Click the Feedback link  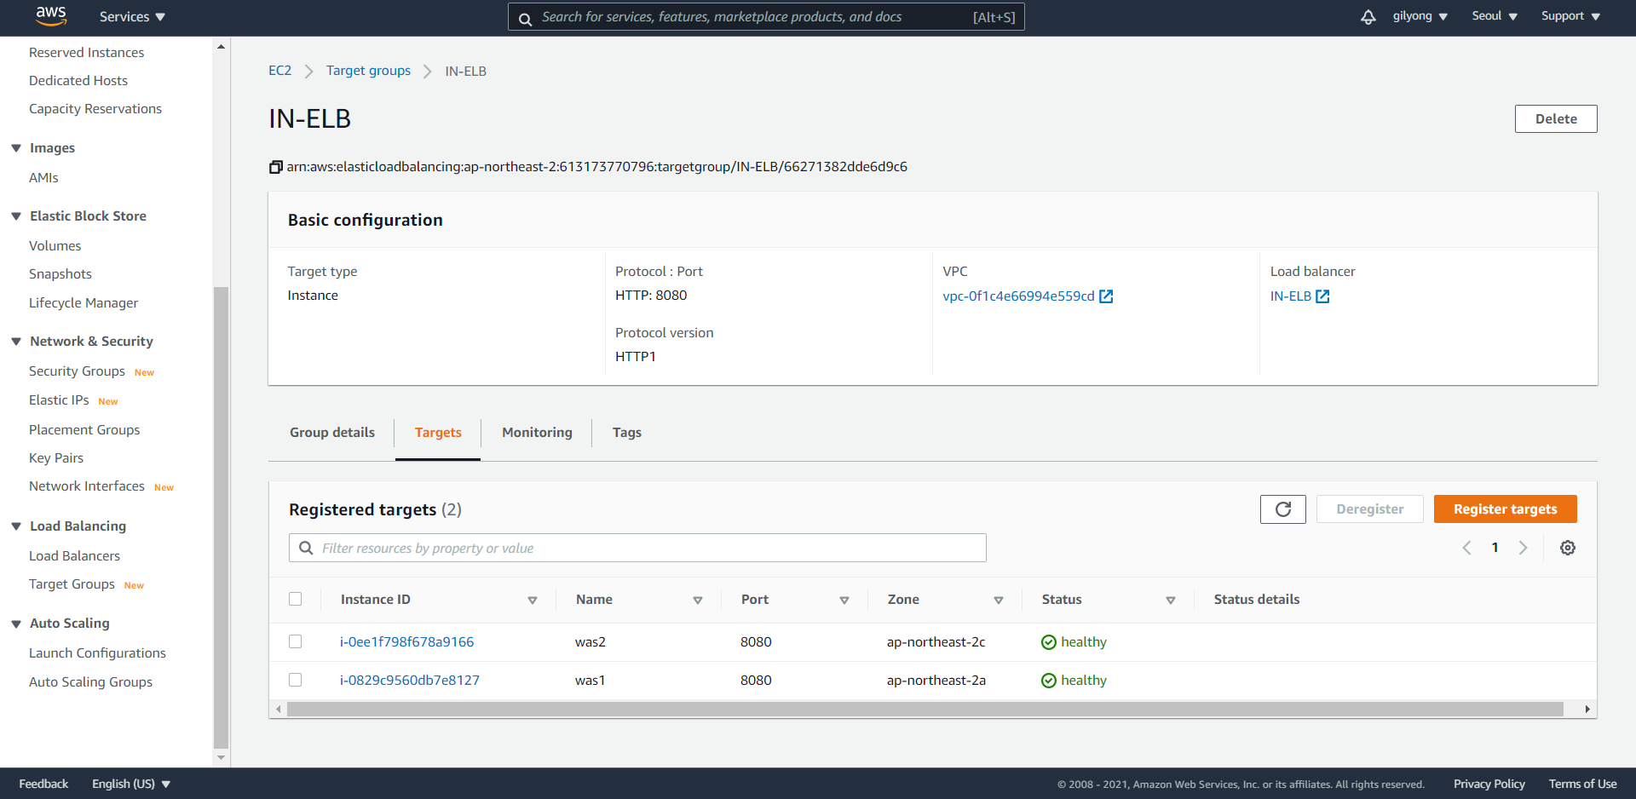pyautogui.click(x=43, y=784)
